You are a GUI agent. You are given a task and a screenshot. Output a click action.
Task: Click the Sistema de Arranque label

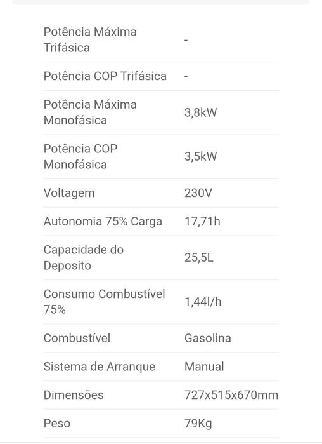click(x=100, y=367)
